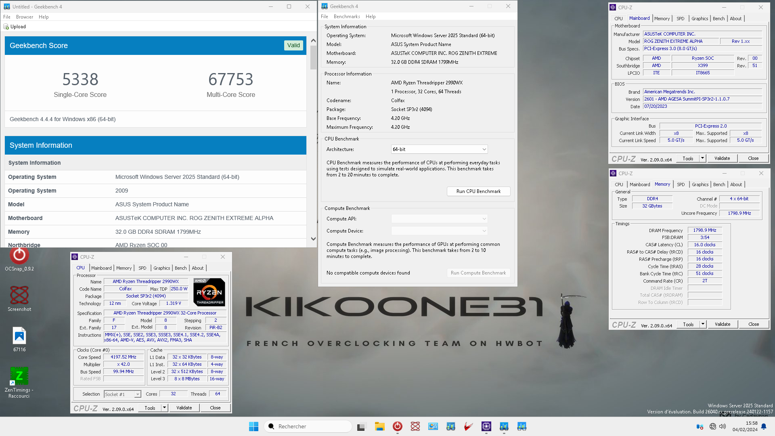Switch to CPU tab in CPU-Z Memory window
The height and width of the screenshot is (436, 775).
pos(619,184)
